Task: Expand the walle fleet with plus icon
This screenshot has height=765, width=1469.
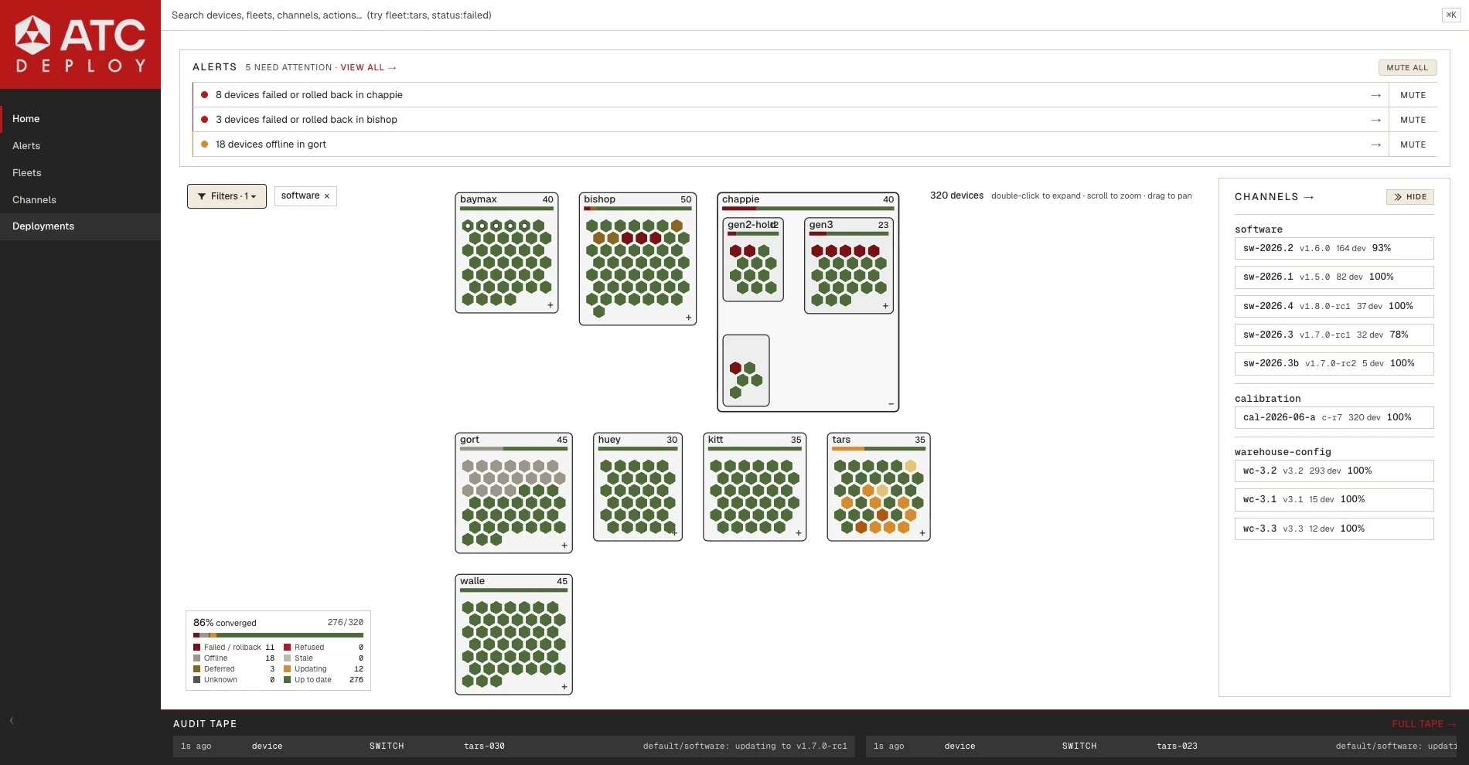Action: 564,687
